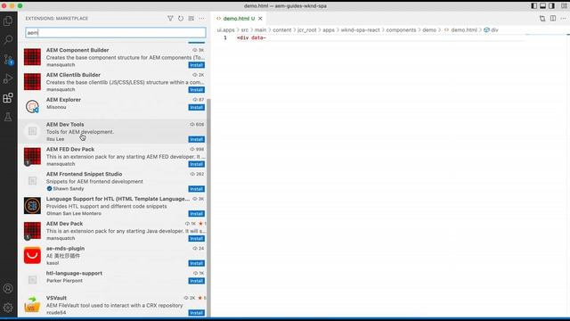Install AEM Clientlib Builder extension
This screenshot has height=321, width=570.
196,90
